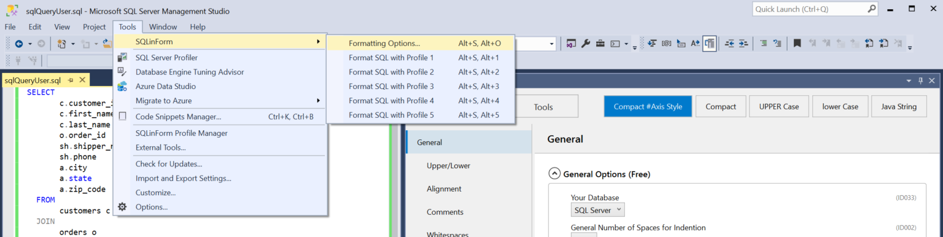Select the Alignment category
This screenshot has height=237, width=943.
(x=469, y=188)
